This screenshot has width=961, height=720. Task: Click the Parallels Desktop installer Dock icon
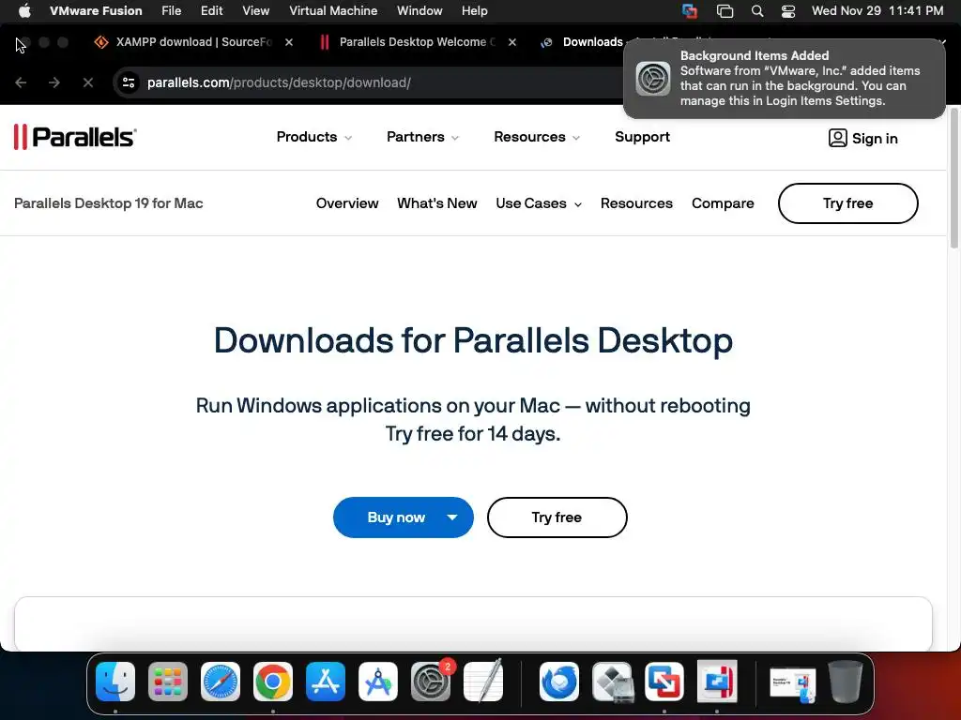[x=717, y=682]
